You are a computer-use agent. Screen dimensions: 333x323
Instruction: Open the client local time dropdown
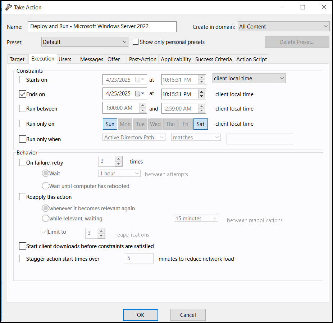[249, 78]
